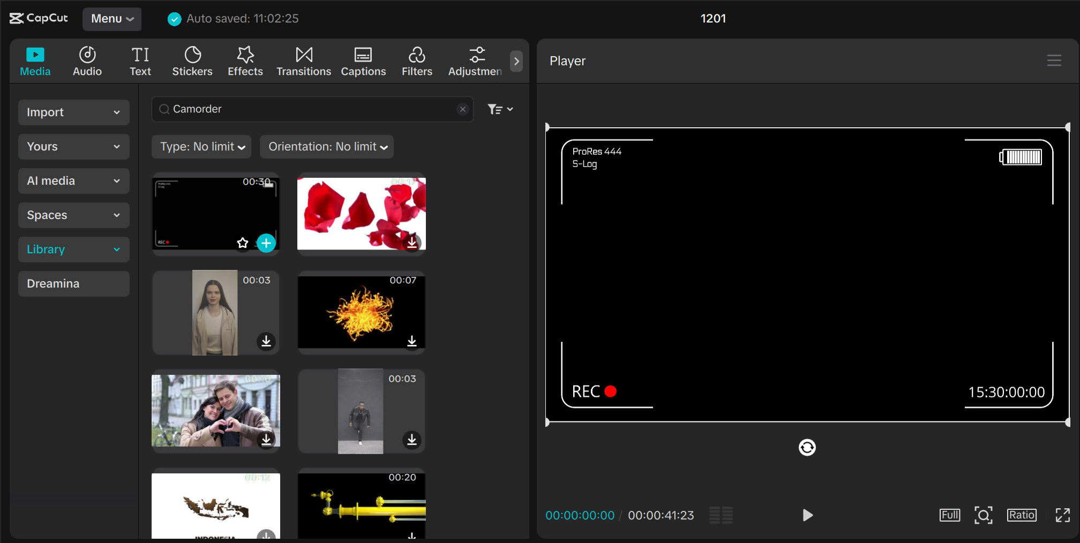
Task: Play the video in the Player
Action: [807, 515]
